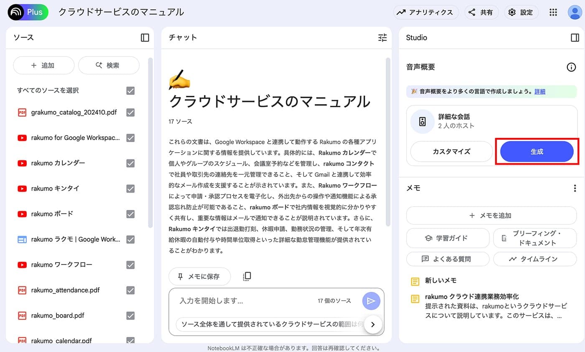Uncheck rakumo ボード source checkbox
Image resolution: width=585 pixels, height=352 pixels.
pyautogui.click(x=130, y=214)
